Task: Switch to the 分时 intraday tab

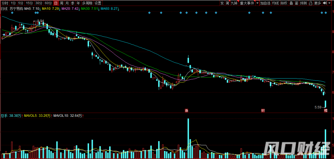Action: click(4, 3)
